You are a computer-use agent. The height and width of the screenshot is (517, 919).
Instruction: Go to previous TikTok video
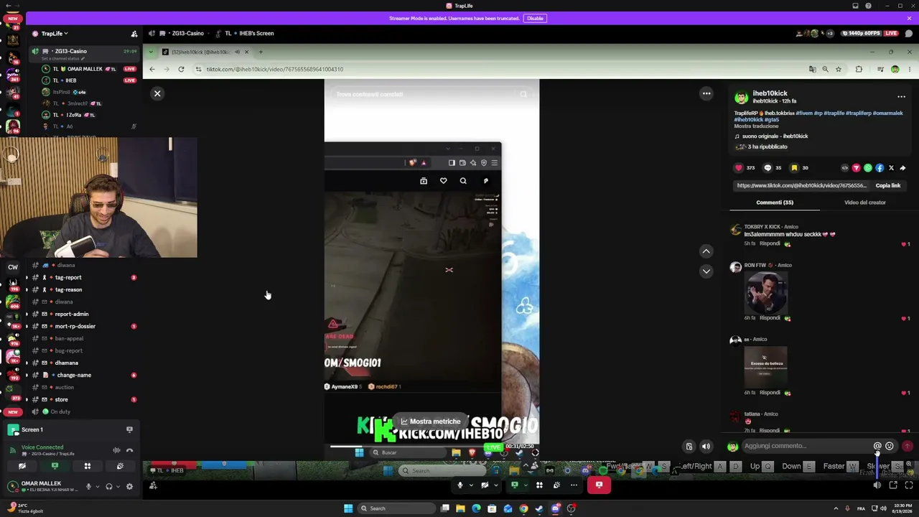pyautogui.click(x=706, y=251)
